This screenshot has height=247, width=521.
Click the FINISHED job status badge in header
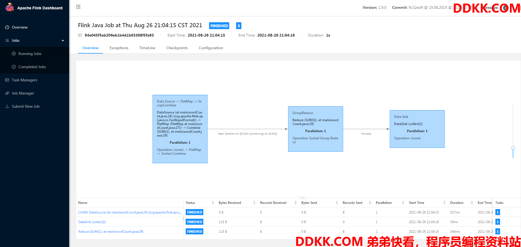click(x=219, y=26)
